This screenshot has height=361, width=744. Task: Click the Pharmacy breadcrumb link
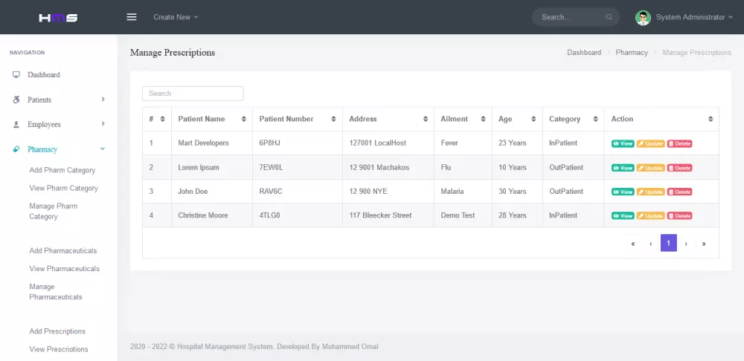[632, 53]
